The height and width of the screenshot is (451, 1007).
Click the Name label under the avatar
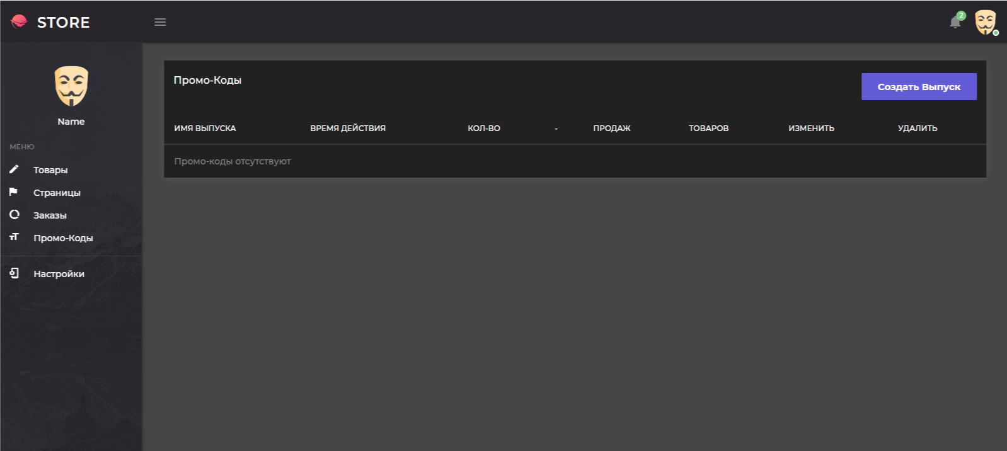point(71,122)
